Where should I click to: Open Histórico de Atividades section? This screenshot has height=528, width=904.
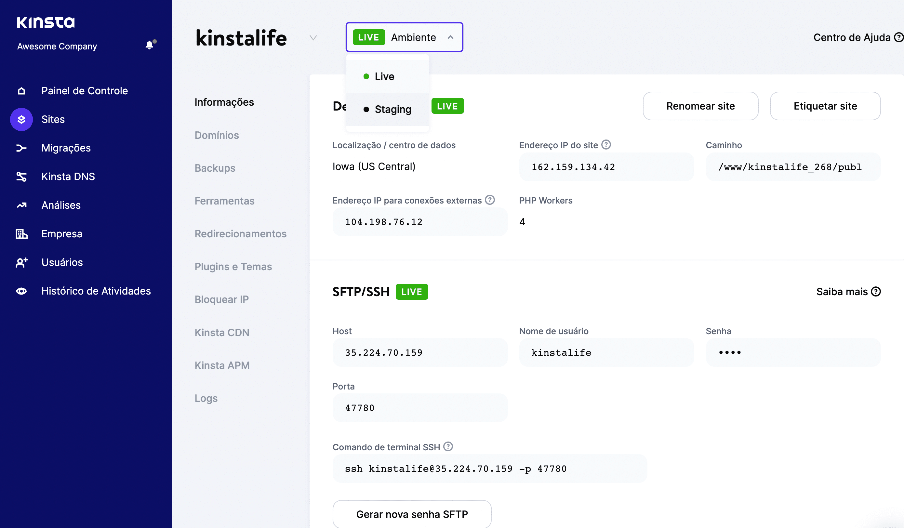[96, 290]
